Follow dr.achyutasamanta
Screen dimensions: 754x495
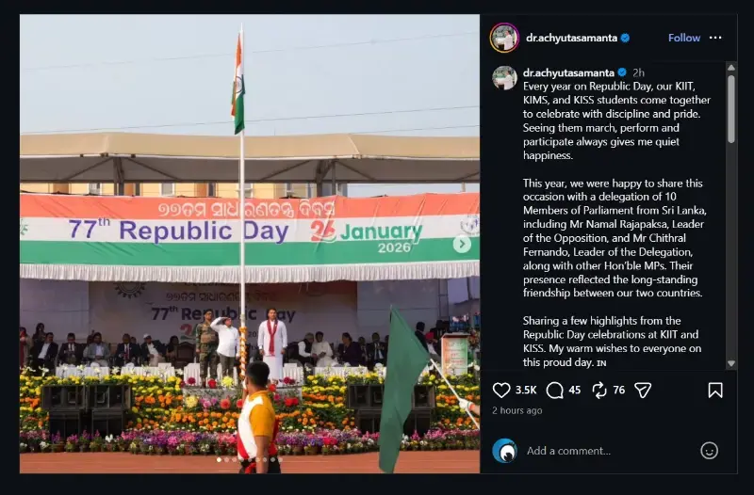[x=683, y=39]
